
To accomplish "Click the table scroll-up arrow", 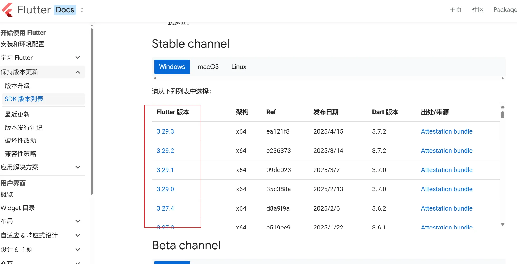I will click(x=503, y=107).
